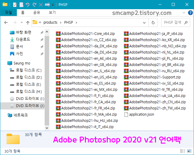This screenshot has width=194, height=155.
Task: Select AdobePhotoshop21-de_DE_x64.zip file icon
Action: 58,52
